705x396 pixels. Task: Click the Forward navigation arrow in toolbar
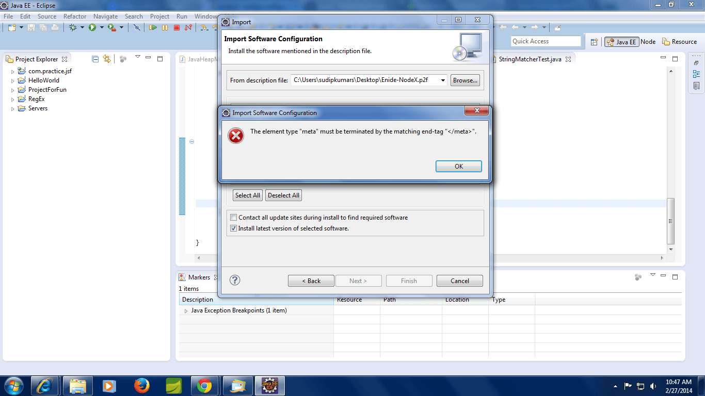(535, 27)
